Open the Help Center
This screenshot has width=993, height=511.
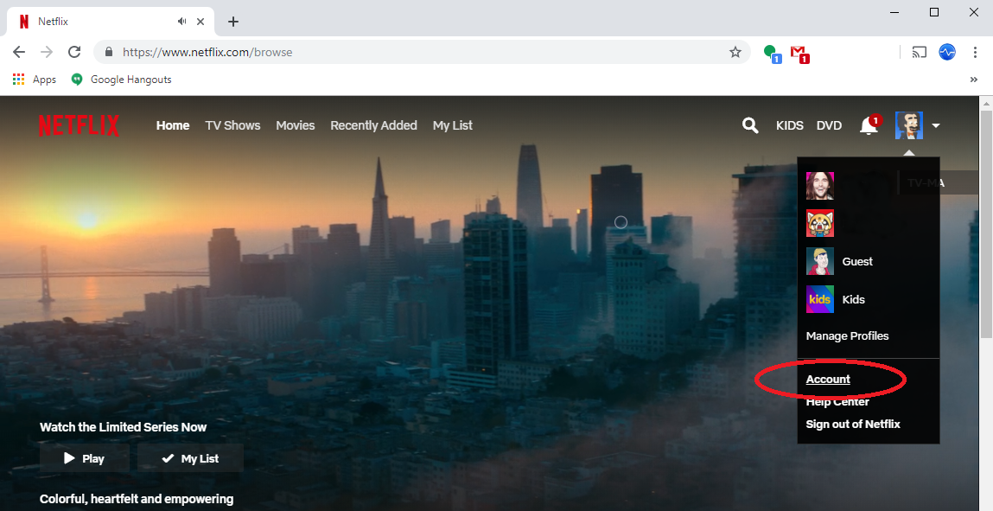[837, 401]
